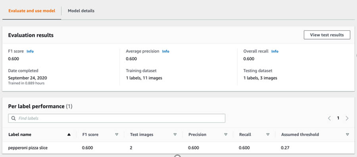Image resolution: width=357 pixels, height=157 pixels.
Task: Click the Assumed threshold column header text
Action: pyautogui.click(x=300, y=134)
